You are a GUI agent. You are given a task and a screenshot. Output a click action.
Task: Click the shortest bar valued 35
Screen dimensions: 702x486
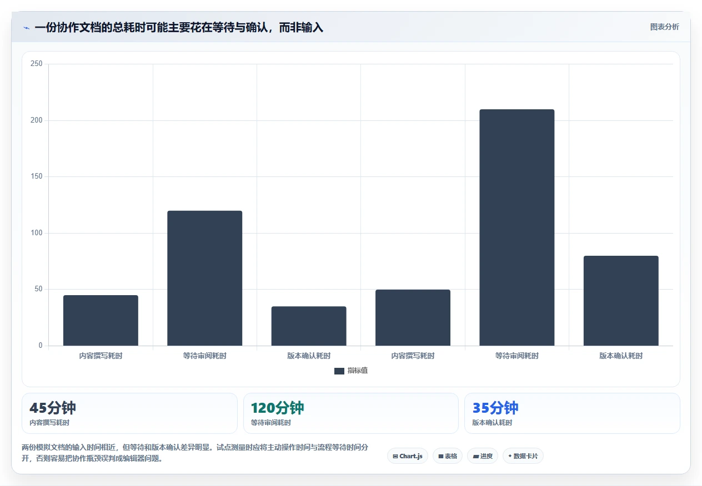tap(309, 326)
